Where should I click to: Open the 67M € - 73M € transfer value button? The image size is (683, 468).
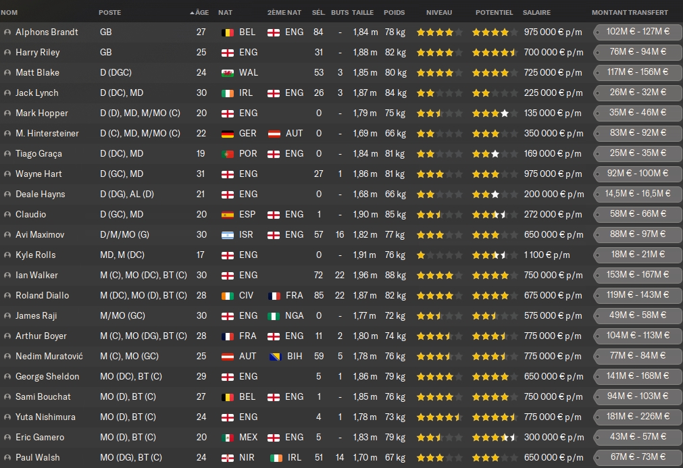pos(638,457)
